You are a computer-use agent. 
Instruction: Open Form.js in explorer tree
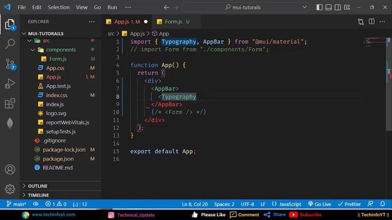tap(58, 59)
